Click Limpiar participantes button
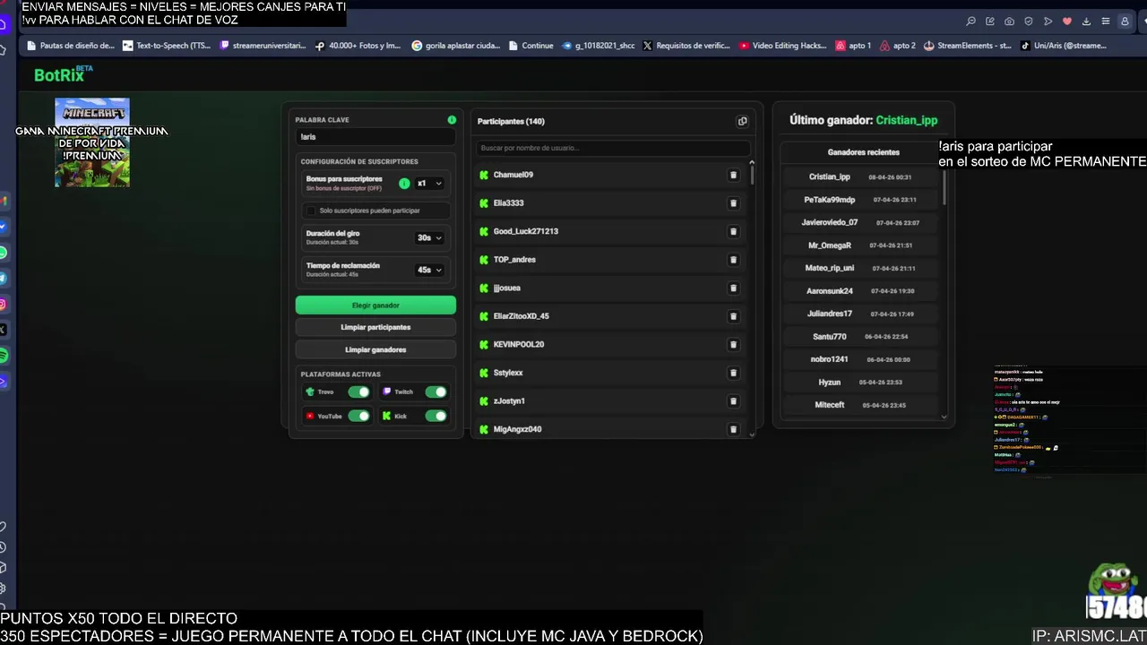Viewport: 1147px width, 645px height. [375, 327]
